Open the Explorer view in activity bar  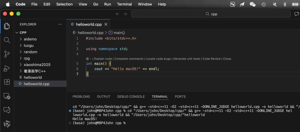click(x=7, y=26)
